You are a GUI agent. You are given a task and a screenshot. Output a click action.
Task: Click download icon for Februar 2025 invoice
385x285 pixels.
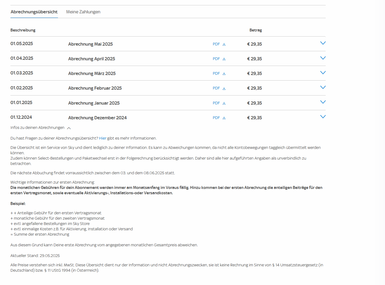click(224, 88)
